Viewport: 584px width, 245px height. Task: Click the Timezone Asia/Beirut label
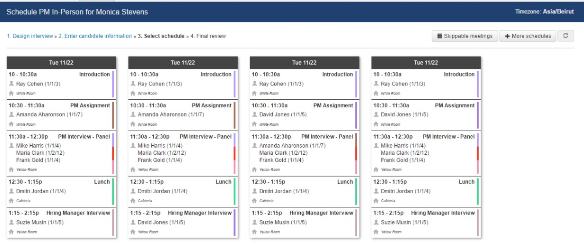point(545,11)
